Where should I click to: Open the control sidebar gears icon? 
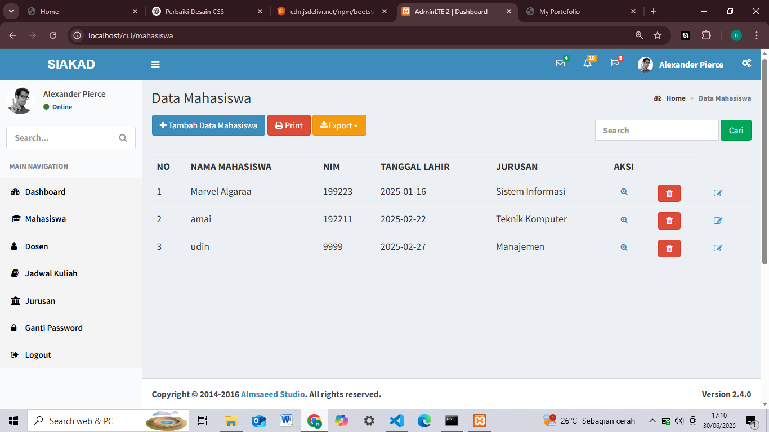point(746,63)
